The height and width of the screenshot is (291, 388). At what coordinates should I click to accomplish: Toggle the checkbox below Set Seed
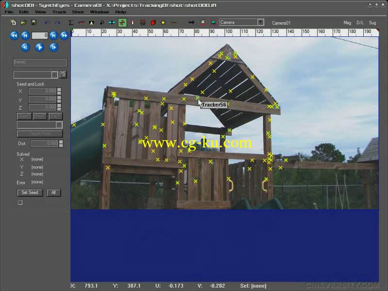(20, 203)
